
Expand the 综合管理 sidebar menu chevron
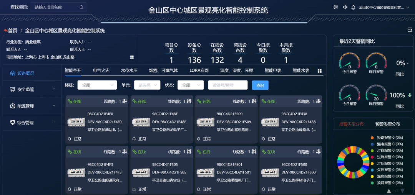point(54,122)
